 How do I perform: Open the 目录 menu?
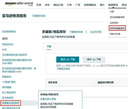39,5
